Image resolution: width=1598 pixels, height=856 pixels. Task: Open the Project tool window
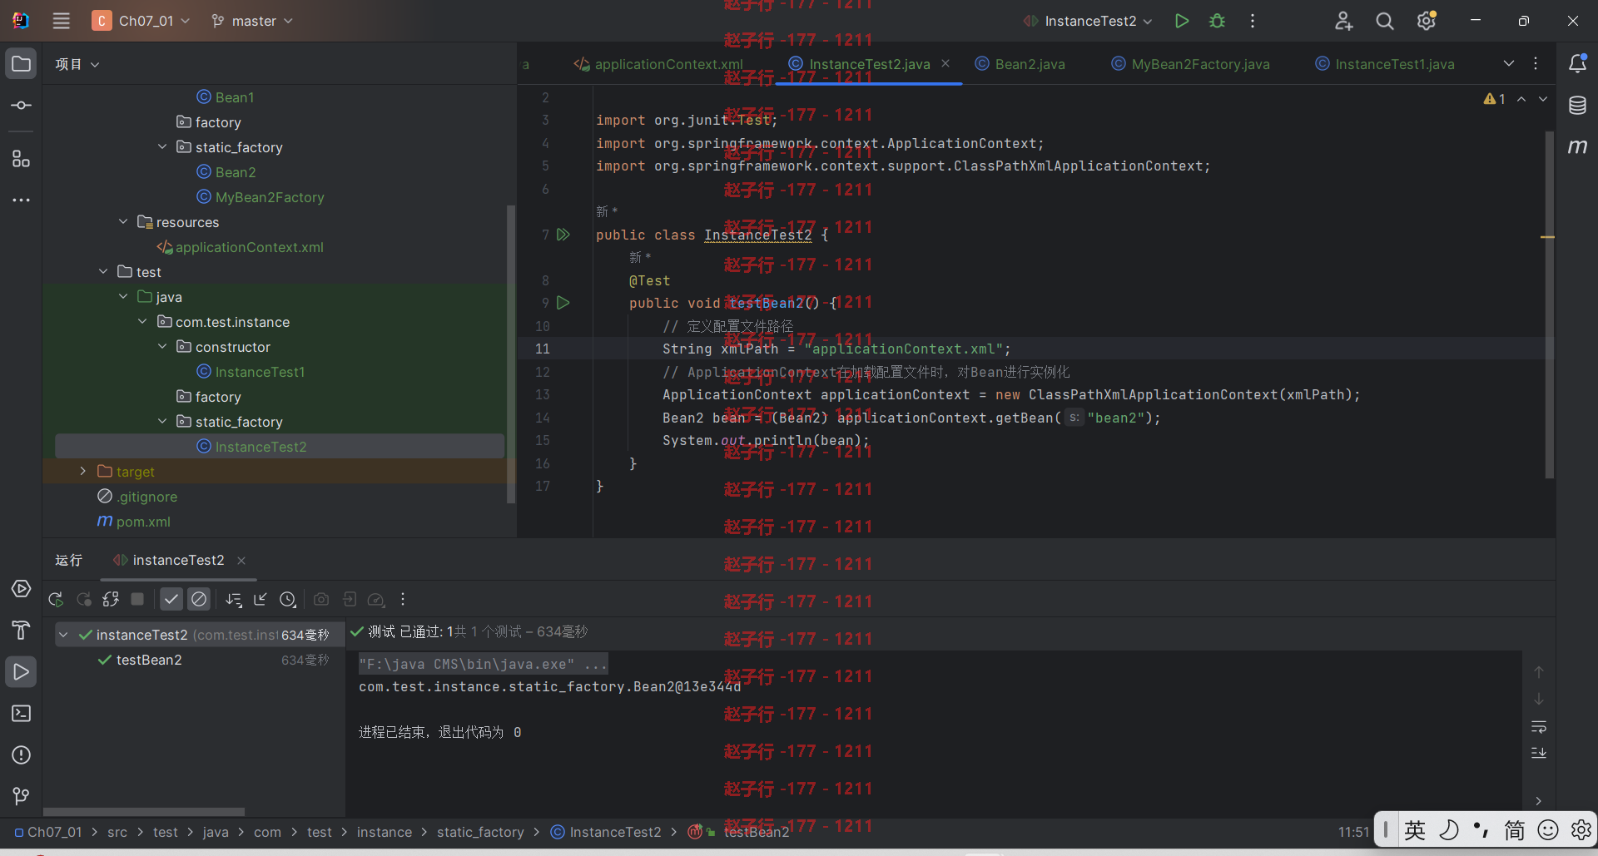point(21,64)
